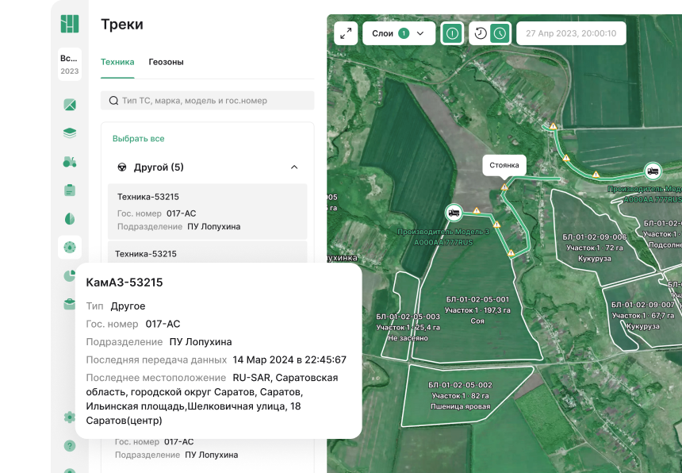The height and width of the screenshot is (473, 682).
Task: Toggle the info alert button on map toolbar
Action: tap(452, 33)
